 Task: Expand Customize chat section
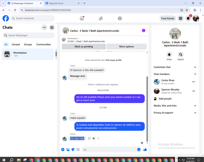[175, 67]
